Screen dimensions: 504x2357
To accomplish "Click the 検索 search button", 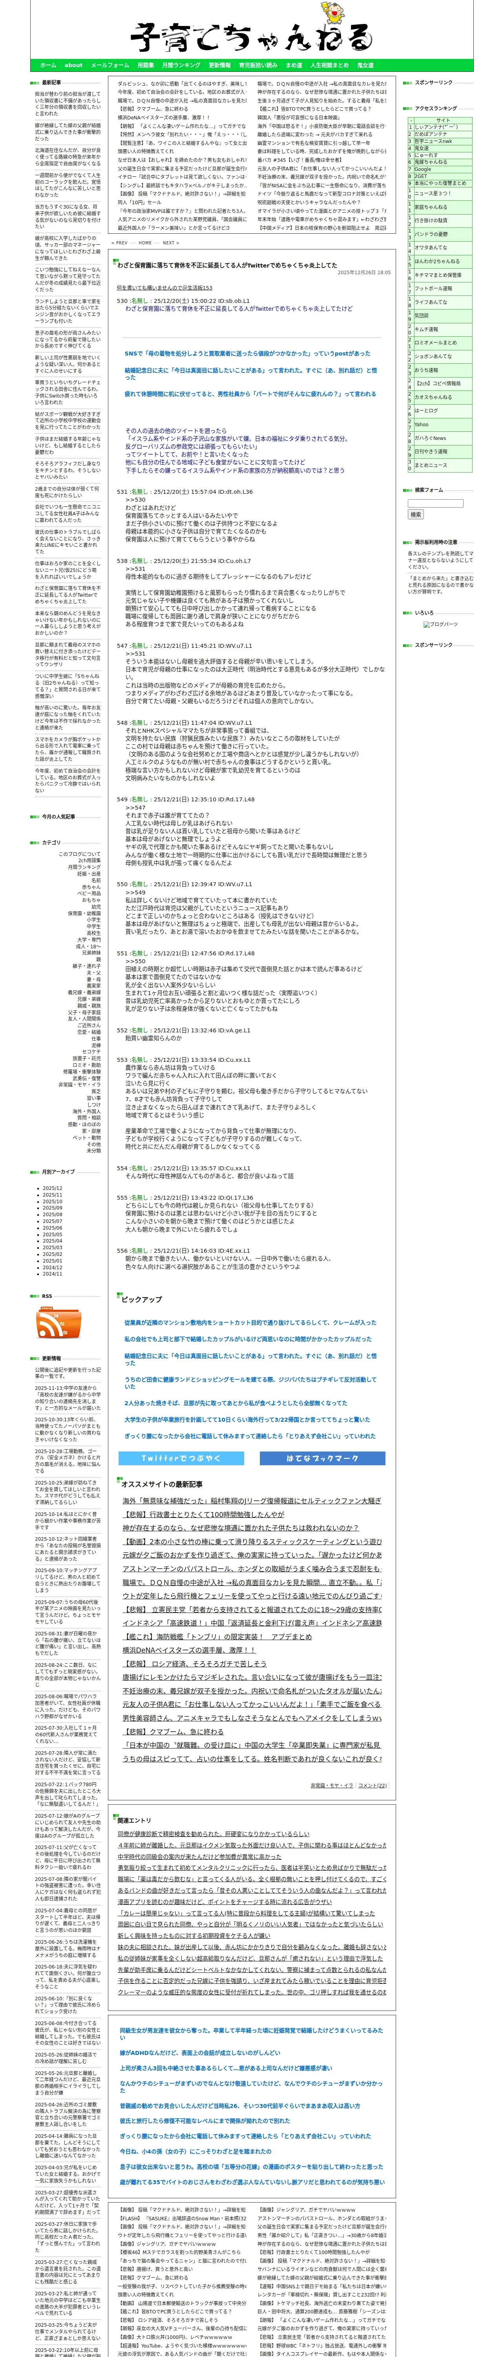I will click(416, 514).
